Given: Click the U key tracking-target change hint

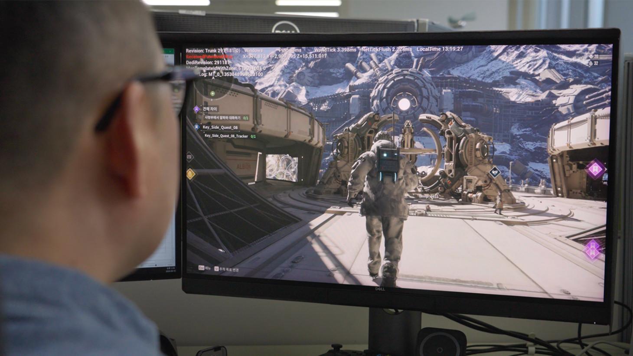Looking at the screenshot, I should point(227,269).
